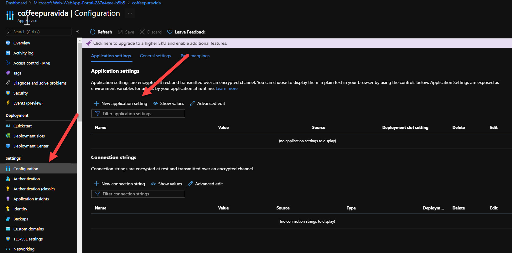Toggle Show values for connection strings
Screen dimensions: 512x253
[x=166, y=184]
